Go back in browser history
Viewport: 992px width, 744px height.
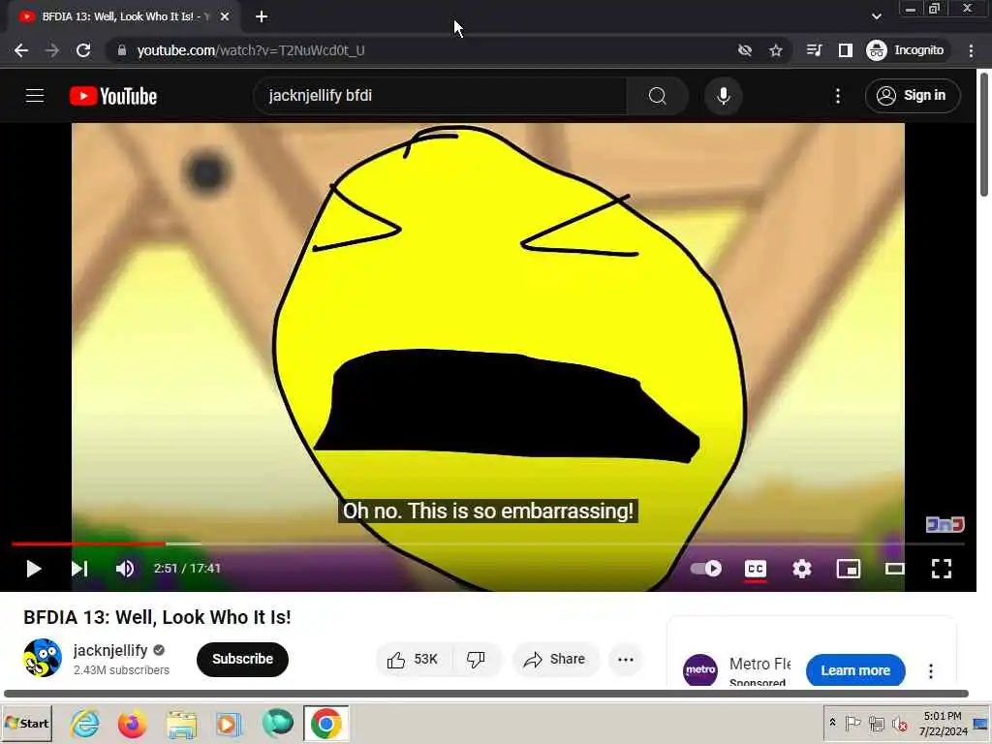click(21, 50)
